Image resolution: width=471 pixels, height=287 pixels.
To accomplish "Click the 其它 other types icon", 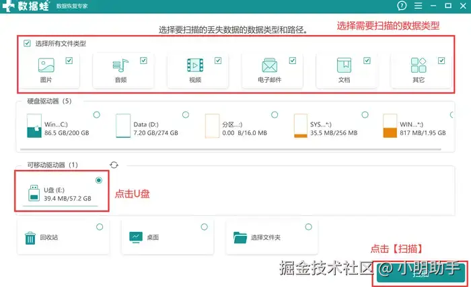I will pyautogui.click(x=419, y=65).
